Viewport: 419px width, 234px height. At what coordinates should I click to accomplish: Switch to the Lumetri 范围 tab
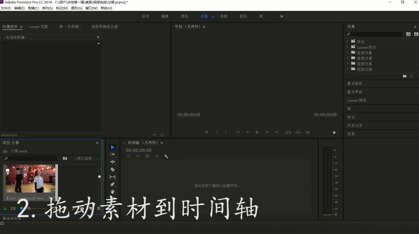[38, 27]
